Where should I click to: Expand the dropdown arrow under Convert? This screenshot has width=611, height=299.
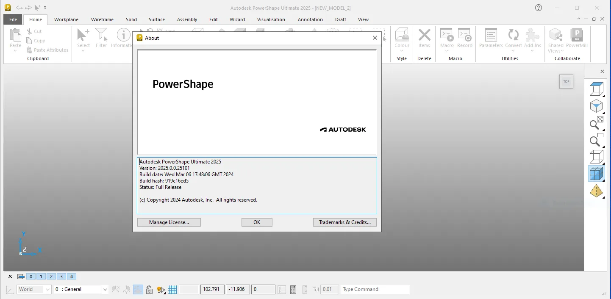514,51
